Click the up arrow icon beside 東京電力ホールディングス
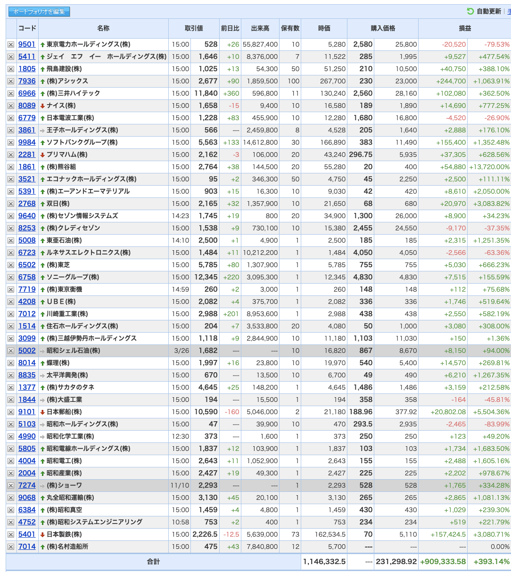Image resolution: width=511 pixels, height=572 pixels. pyautogui.click(x=42, y=45)
